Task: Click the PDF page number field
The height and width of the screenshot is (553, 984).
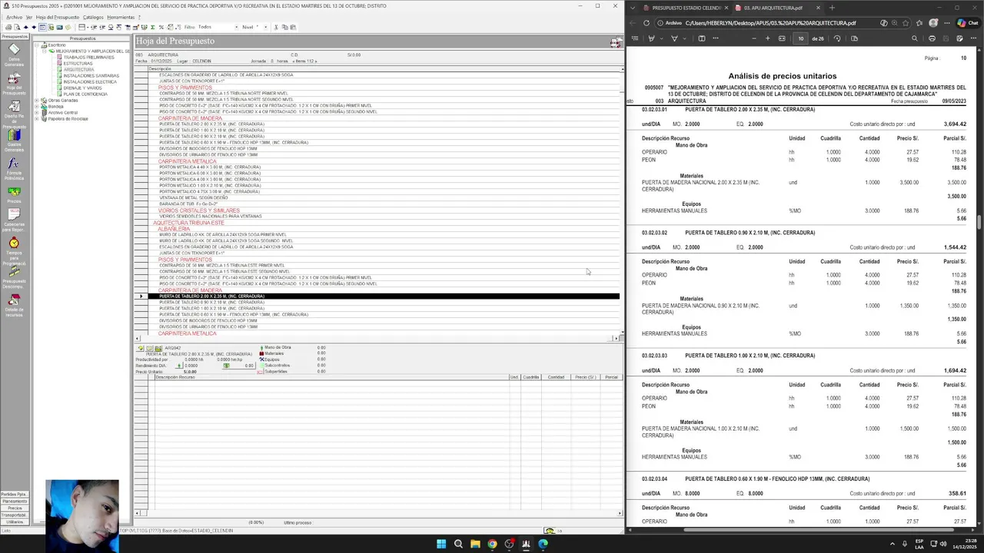Action: [x=801, y=38]
